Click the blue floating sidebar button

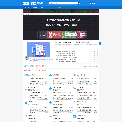click(x=100, y=44)
